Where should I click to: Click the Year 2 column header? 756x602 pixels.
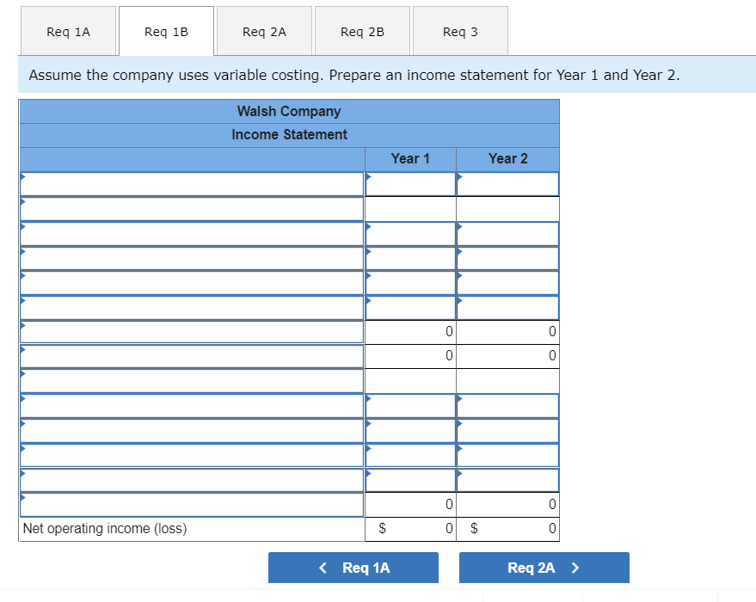tap(507, 158)
